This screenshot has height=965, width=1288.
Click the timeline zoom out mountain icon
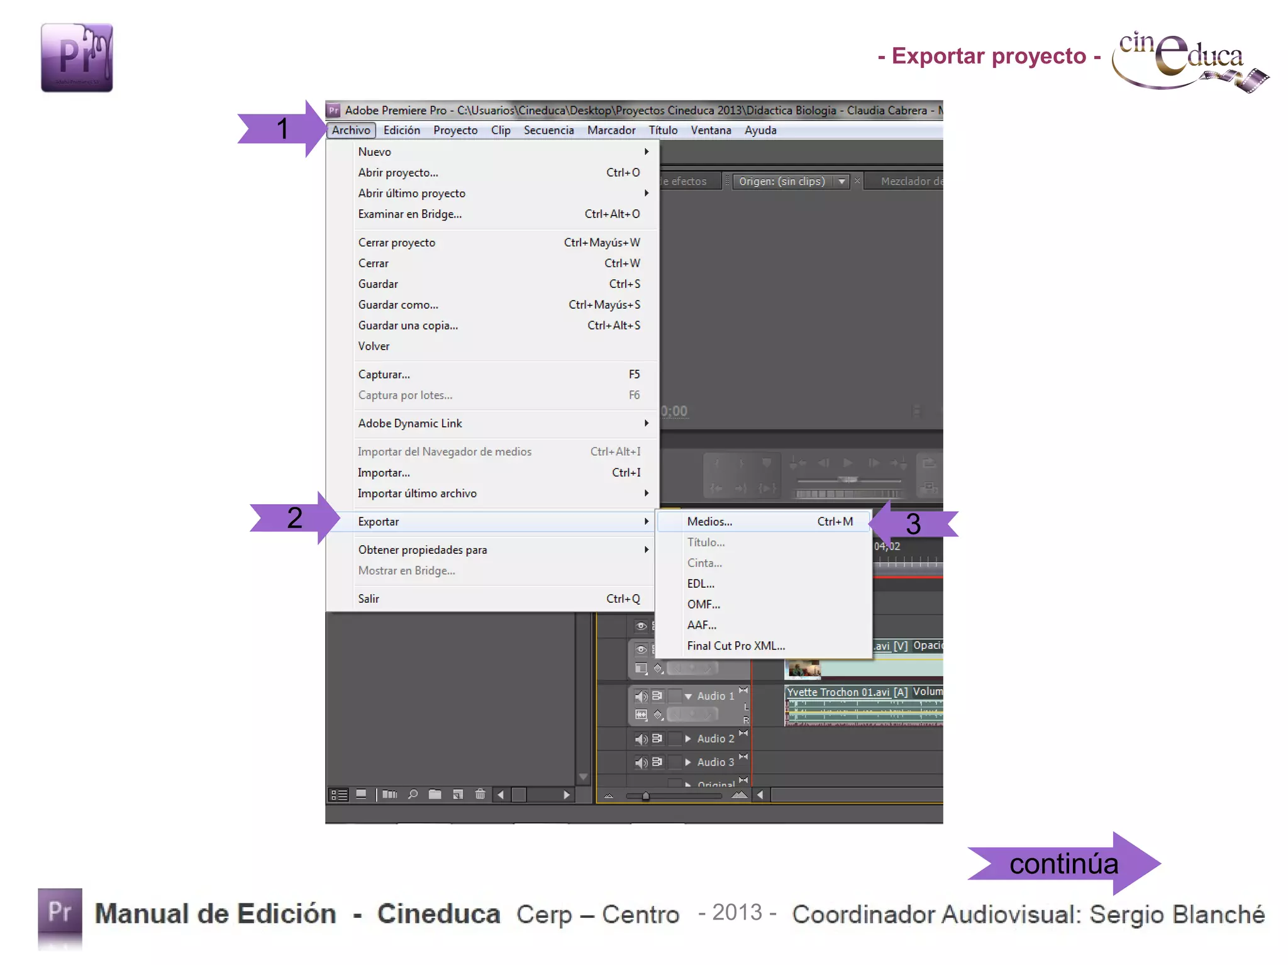(609, 796)
